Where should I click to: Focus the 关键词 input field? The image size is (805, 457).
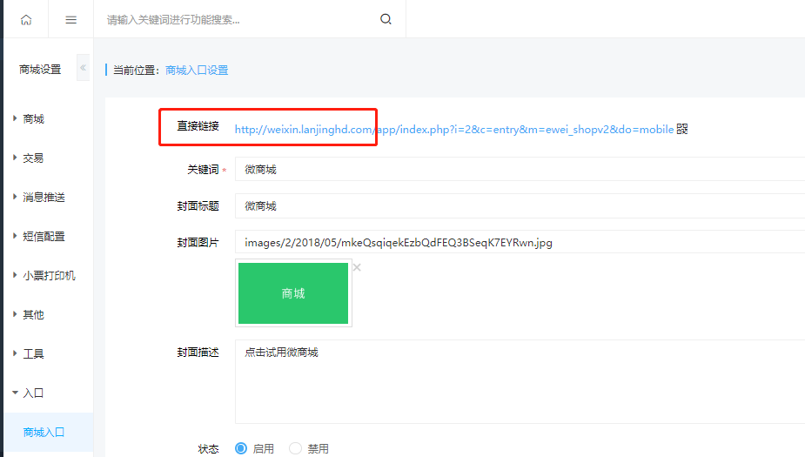[519, 170]
